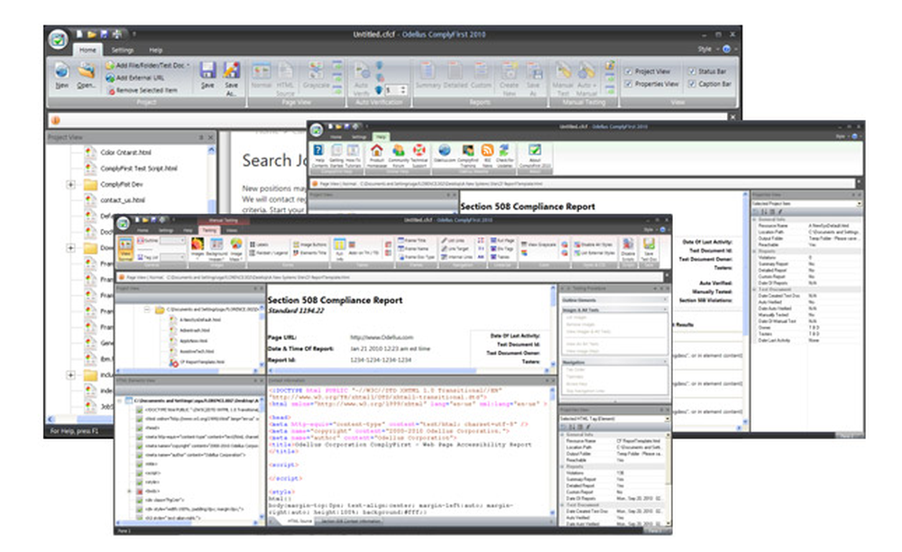Viewport: 902px width, 552px height.
Task: Click Remove Selected Item in Project group
Action: [143, 90]
